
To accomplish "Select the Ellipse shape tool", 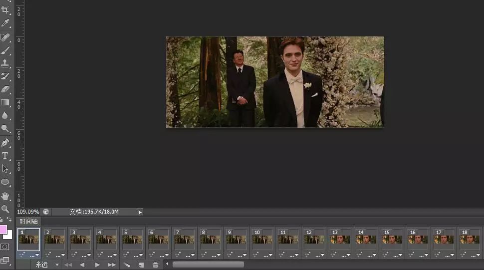I will (x=5, y=182).
